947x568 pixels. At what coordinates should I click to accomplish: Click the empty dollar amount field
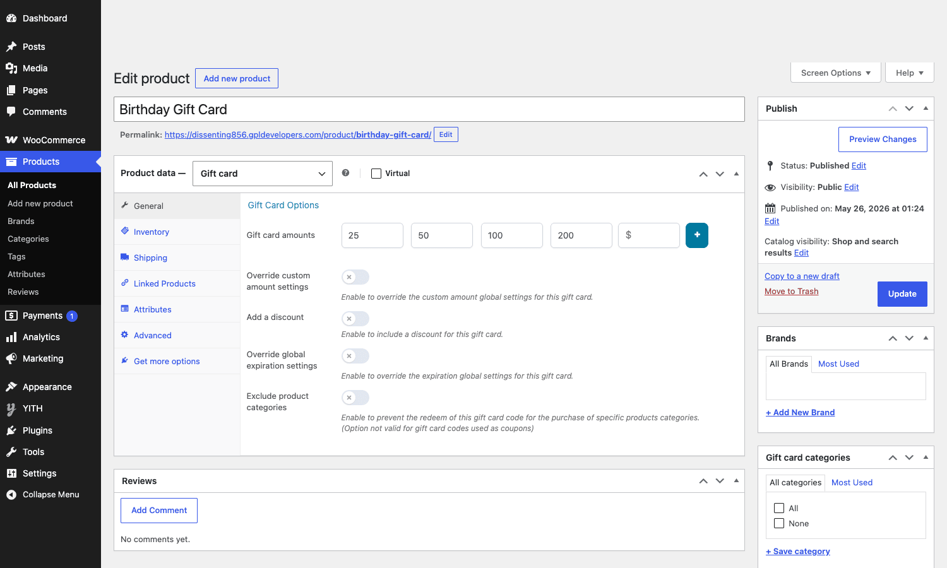(x=649, y=235)
